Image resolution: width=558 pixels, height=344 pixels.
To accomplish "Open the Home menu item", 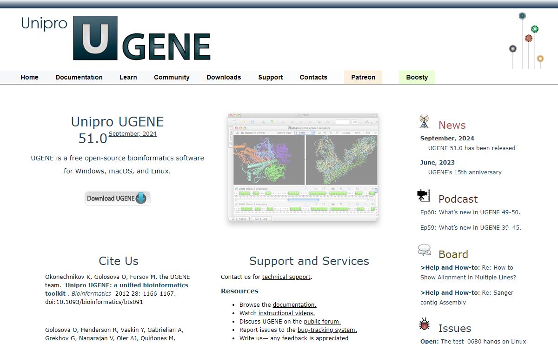I will (x=29, y=77).
